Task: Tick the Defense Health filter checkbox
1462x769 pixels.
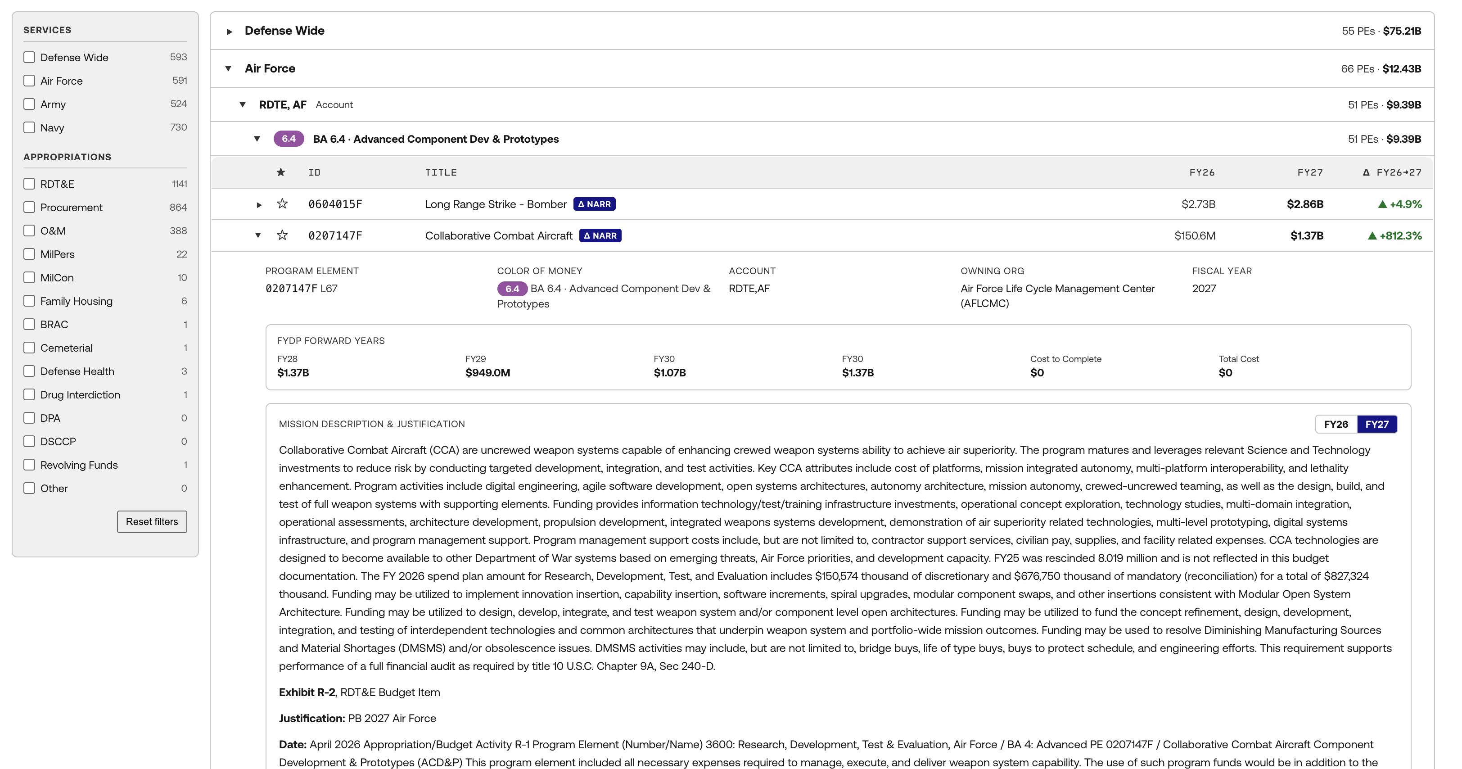Action: click(x=30, y=371)
